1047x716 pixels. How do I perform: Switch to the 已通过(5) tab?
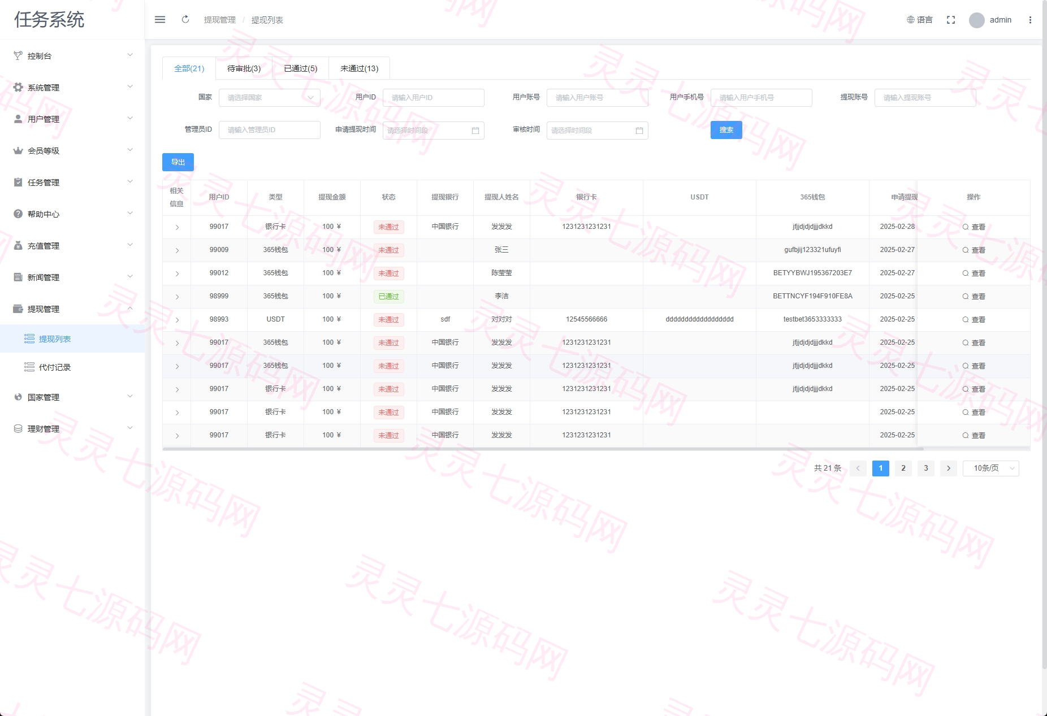301,68
